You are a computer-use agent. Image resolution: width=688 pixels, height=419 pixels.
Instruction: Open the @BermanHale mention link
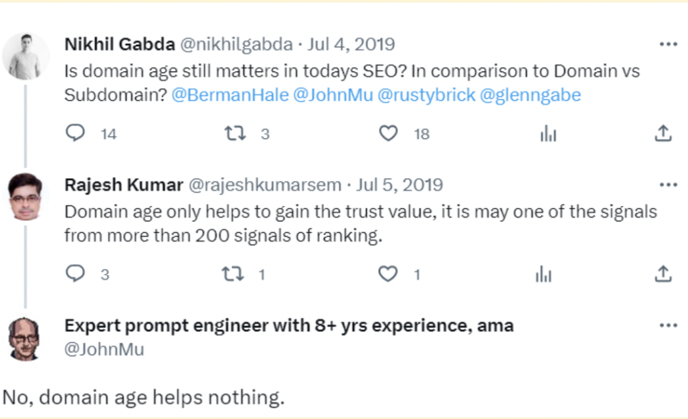click(230, 95)
